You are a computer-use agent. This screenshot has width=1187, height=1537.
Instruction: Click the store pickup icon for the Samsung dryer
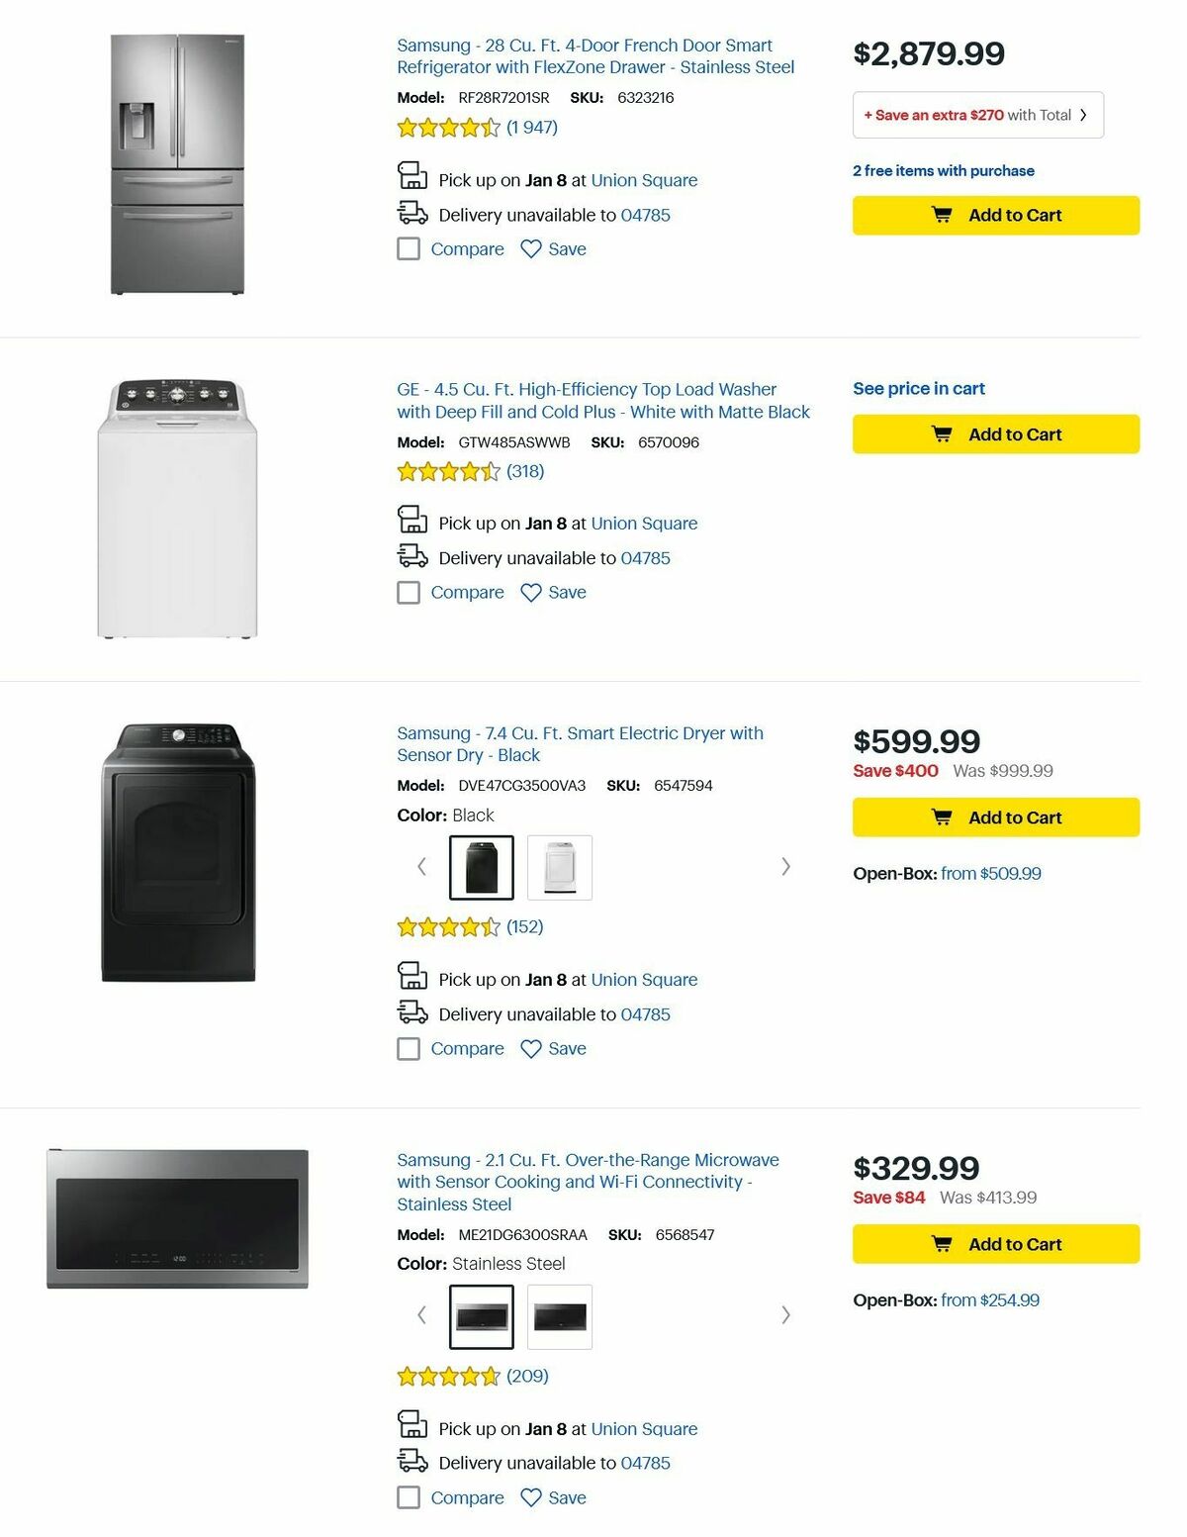pyautogui.click(x=413, y=976)
